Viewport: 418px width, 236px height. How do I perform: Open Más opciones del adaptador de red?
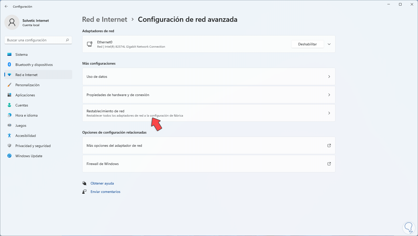tap(209, 146)
